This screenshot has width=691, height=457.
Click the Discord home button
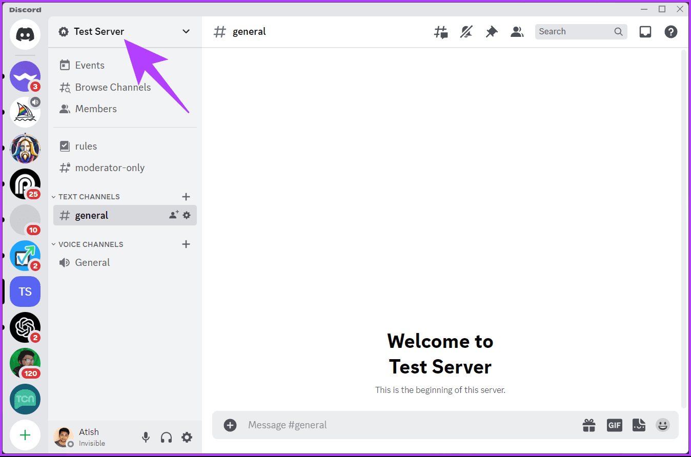coord(25,34)
